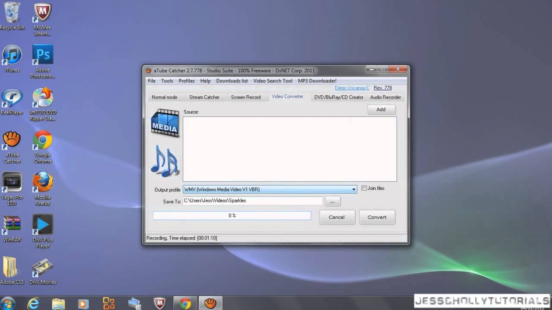552x310 pixels.
Task: Switch to the DVD/BluRay/CD Creator tab
Action: click(x=339, y=97)
